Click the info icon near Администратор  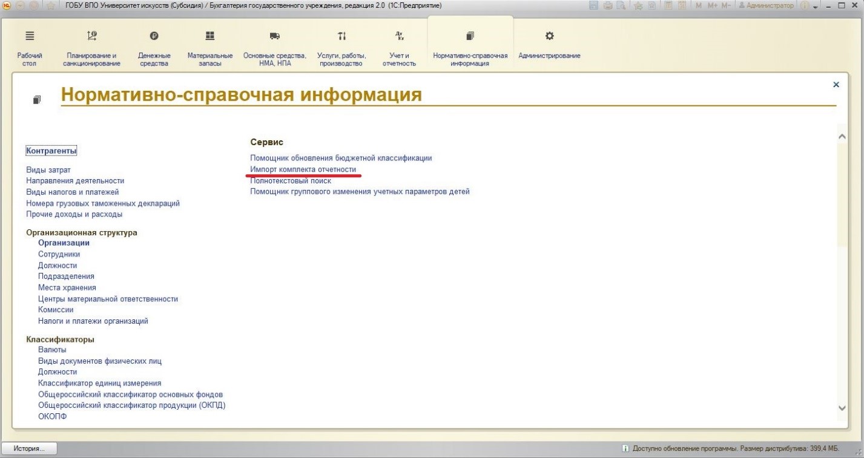(804, 5)
